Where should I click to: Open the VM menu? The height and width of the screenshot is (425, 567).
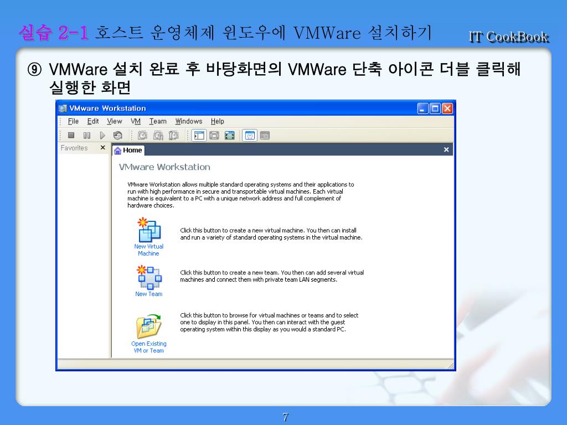click(136, 121)
